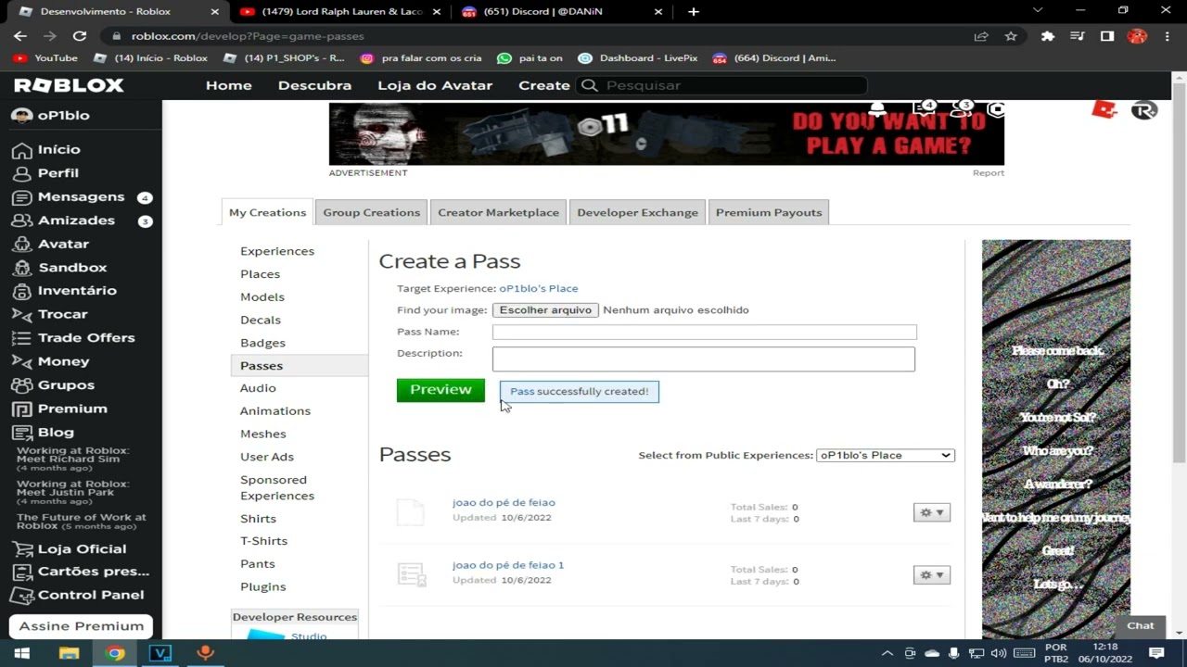Click the Roblox logo in header
The width and height of the screenshot is (1187, 667).
(x=69, y=85)
